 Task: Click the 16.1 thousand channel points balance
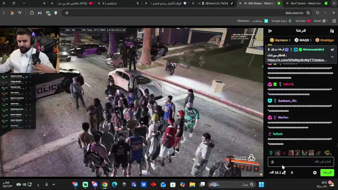[x=277, y=173]
